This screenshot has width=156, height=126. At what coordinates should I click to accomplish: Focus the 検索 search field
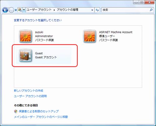click(x=125, y=10)
